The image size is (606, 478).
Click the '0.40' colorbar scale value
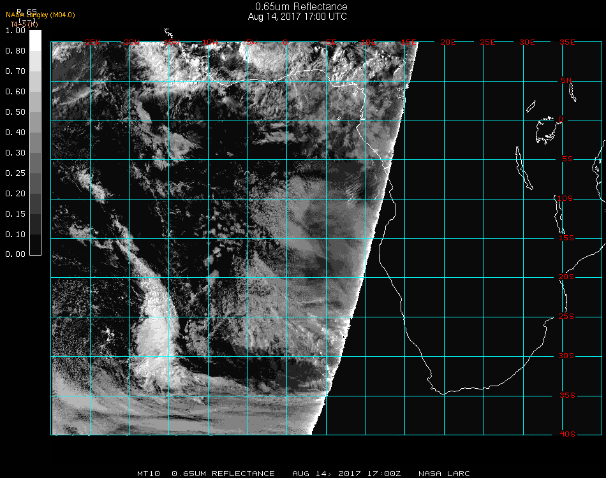coord(15,133)
